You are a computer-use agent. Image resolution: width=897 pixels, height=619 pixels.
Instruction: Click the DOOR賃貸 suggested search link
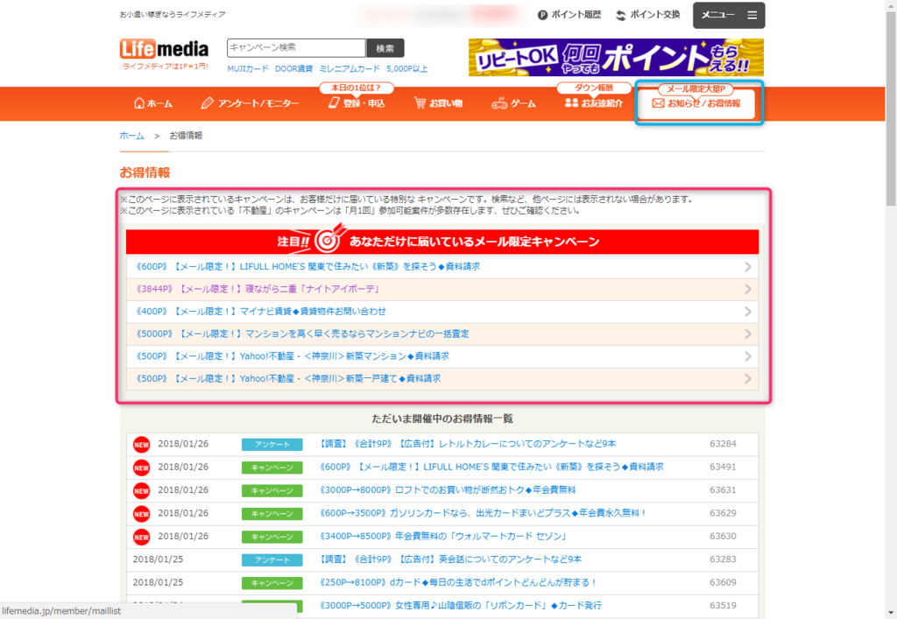[x=293, y=68]
